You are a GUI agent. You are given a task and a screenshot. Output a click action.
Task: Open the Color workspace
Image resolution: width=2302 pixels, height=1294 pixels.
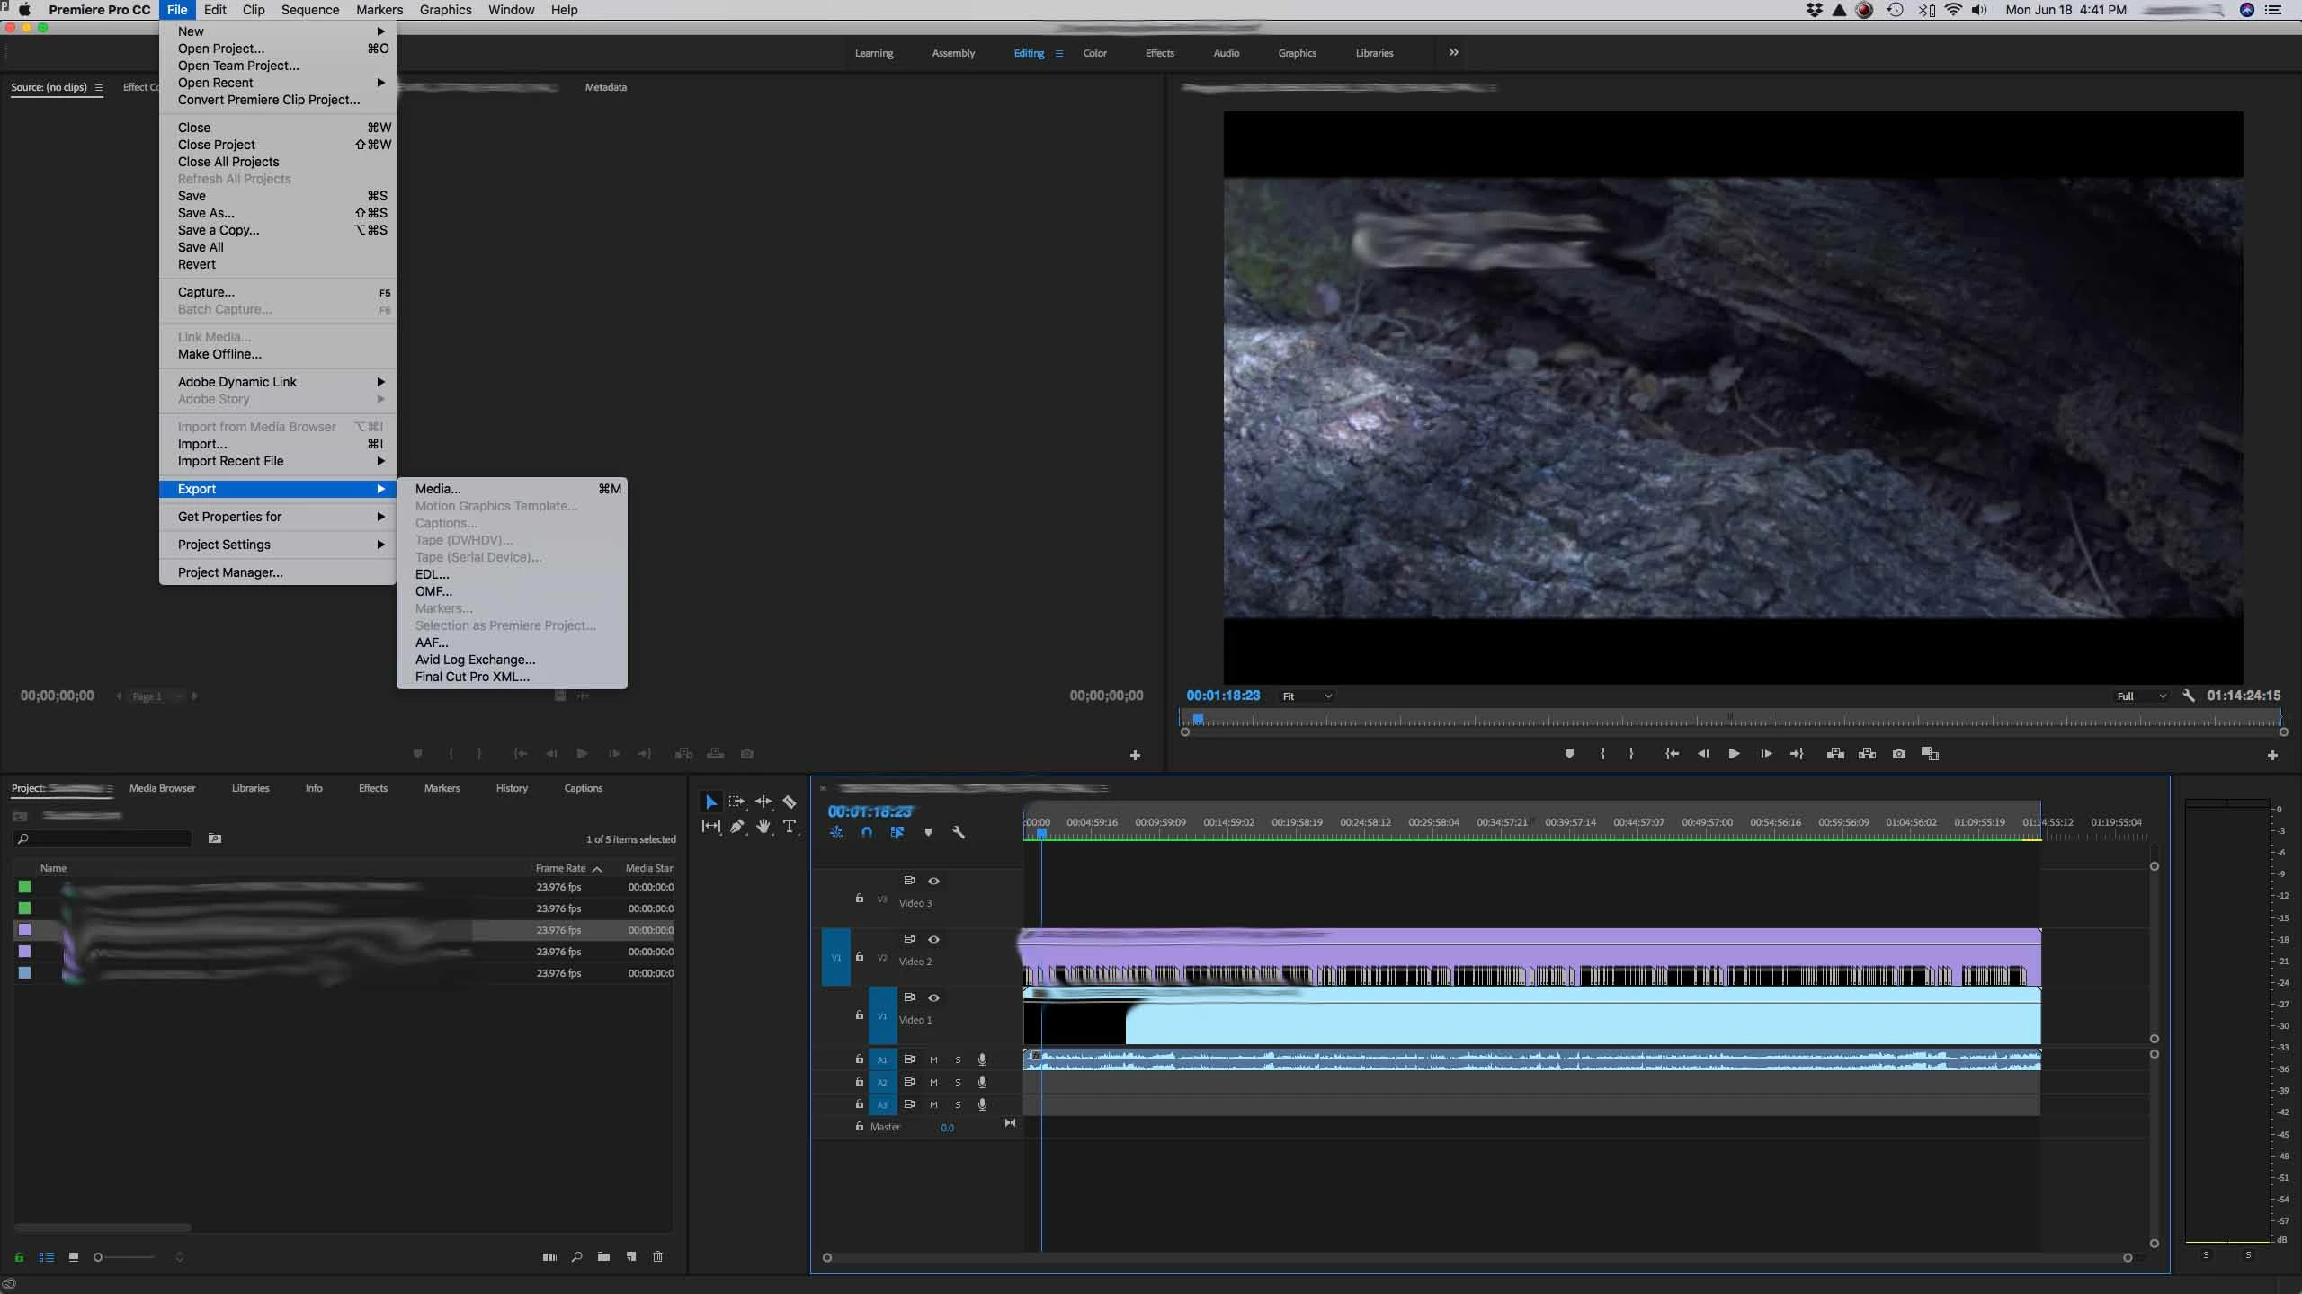(1094, 53)
